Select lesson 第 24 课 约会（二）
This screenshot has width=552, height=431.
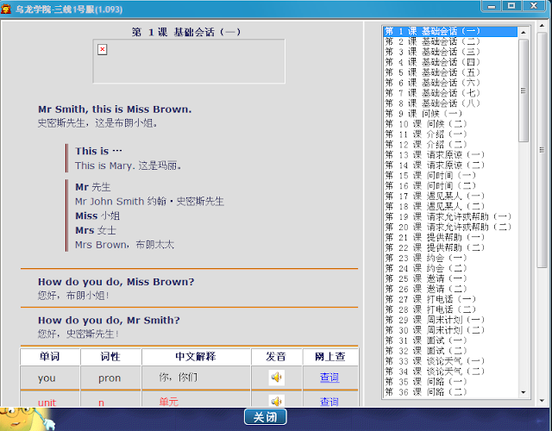pos(450,268)
